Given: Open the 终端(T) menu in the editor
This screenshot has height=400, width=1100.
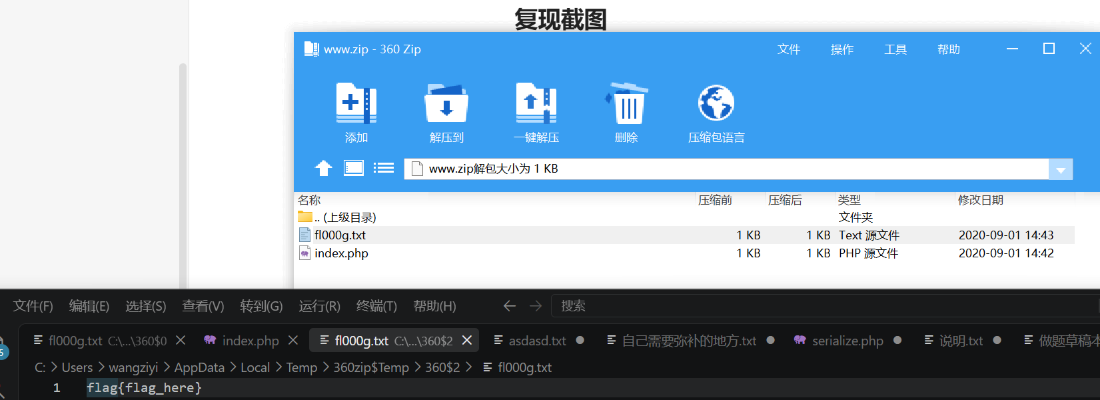Looking at the screenshot, I should click(376, 306).
